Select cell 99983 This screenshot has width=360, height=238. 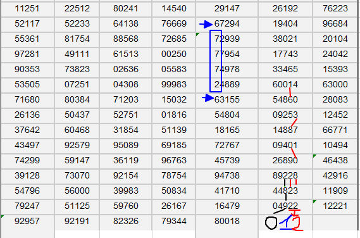(174, 85)
